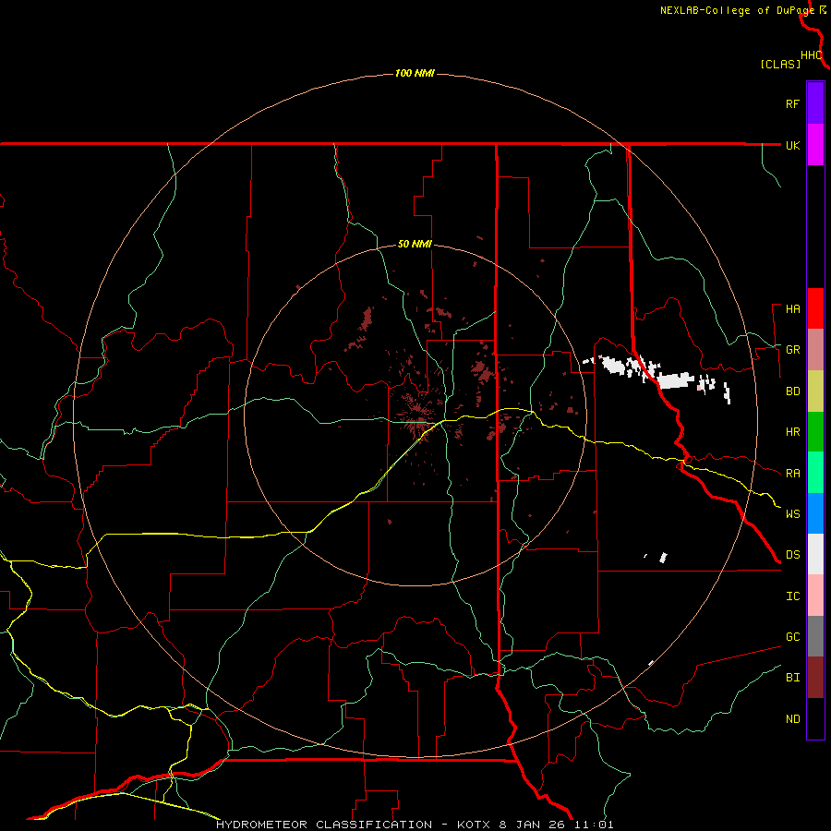Click the 'DS' legend label text
Image resolution: width=831 pixels, height=831 pixels.
pyautogui.click(x=792, y=555)
